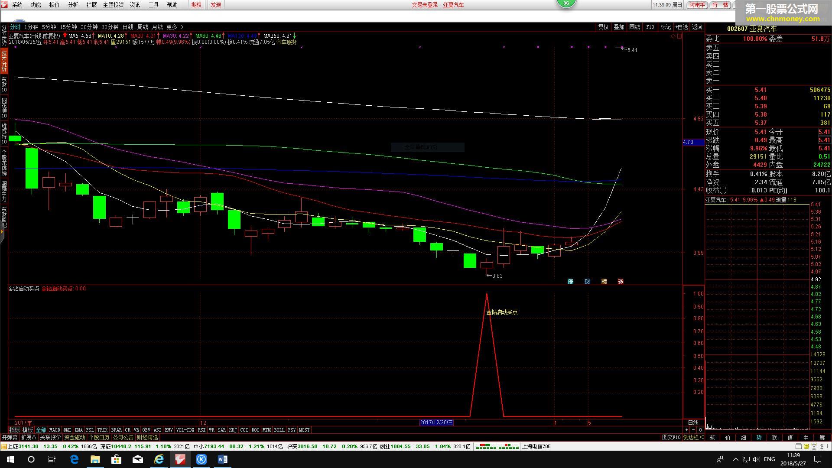The height and width of the screenshot is (468, 832).
Task: Select the KDJ indicator tab
Action: (x=233, y=430)
